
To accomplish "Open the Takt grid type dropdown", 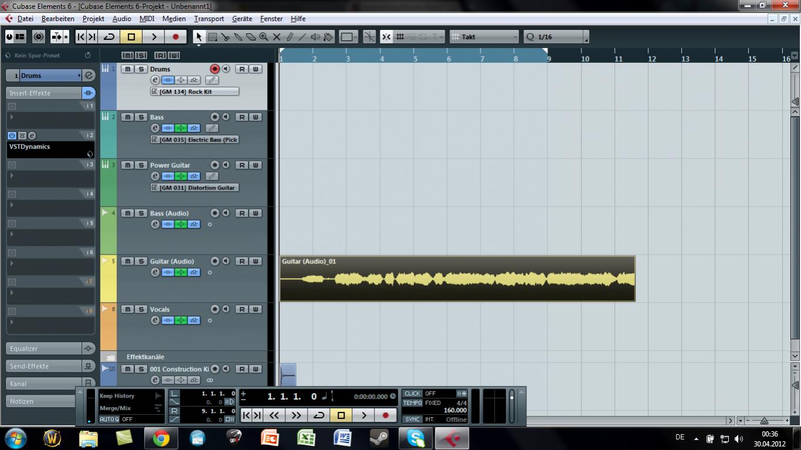I will [x=485, y=37].
